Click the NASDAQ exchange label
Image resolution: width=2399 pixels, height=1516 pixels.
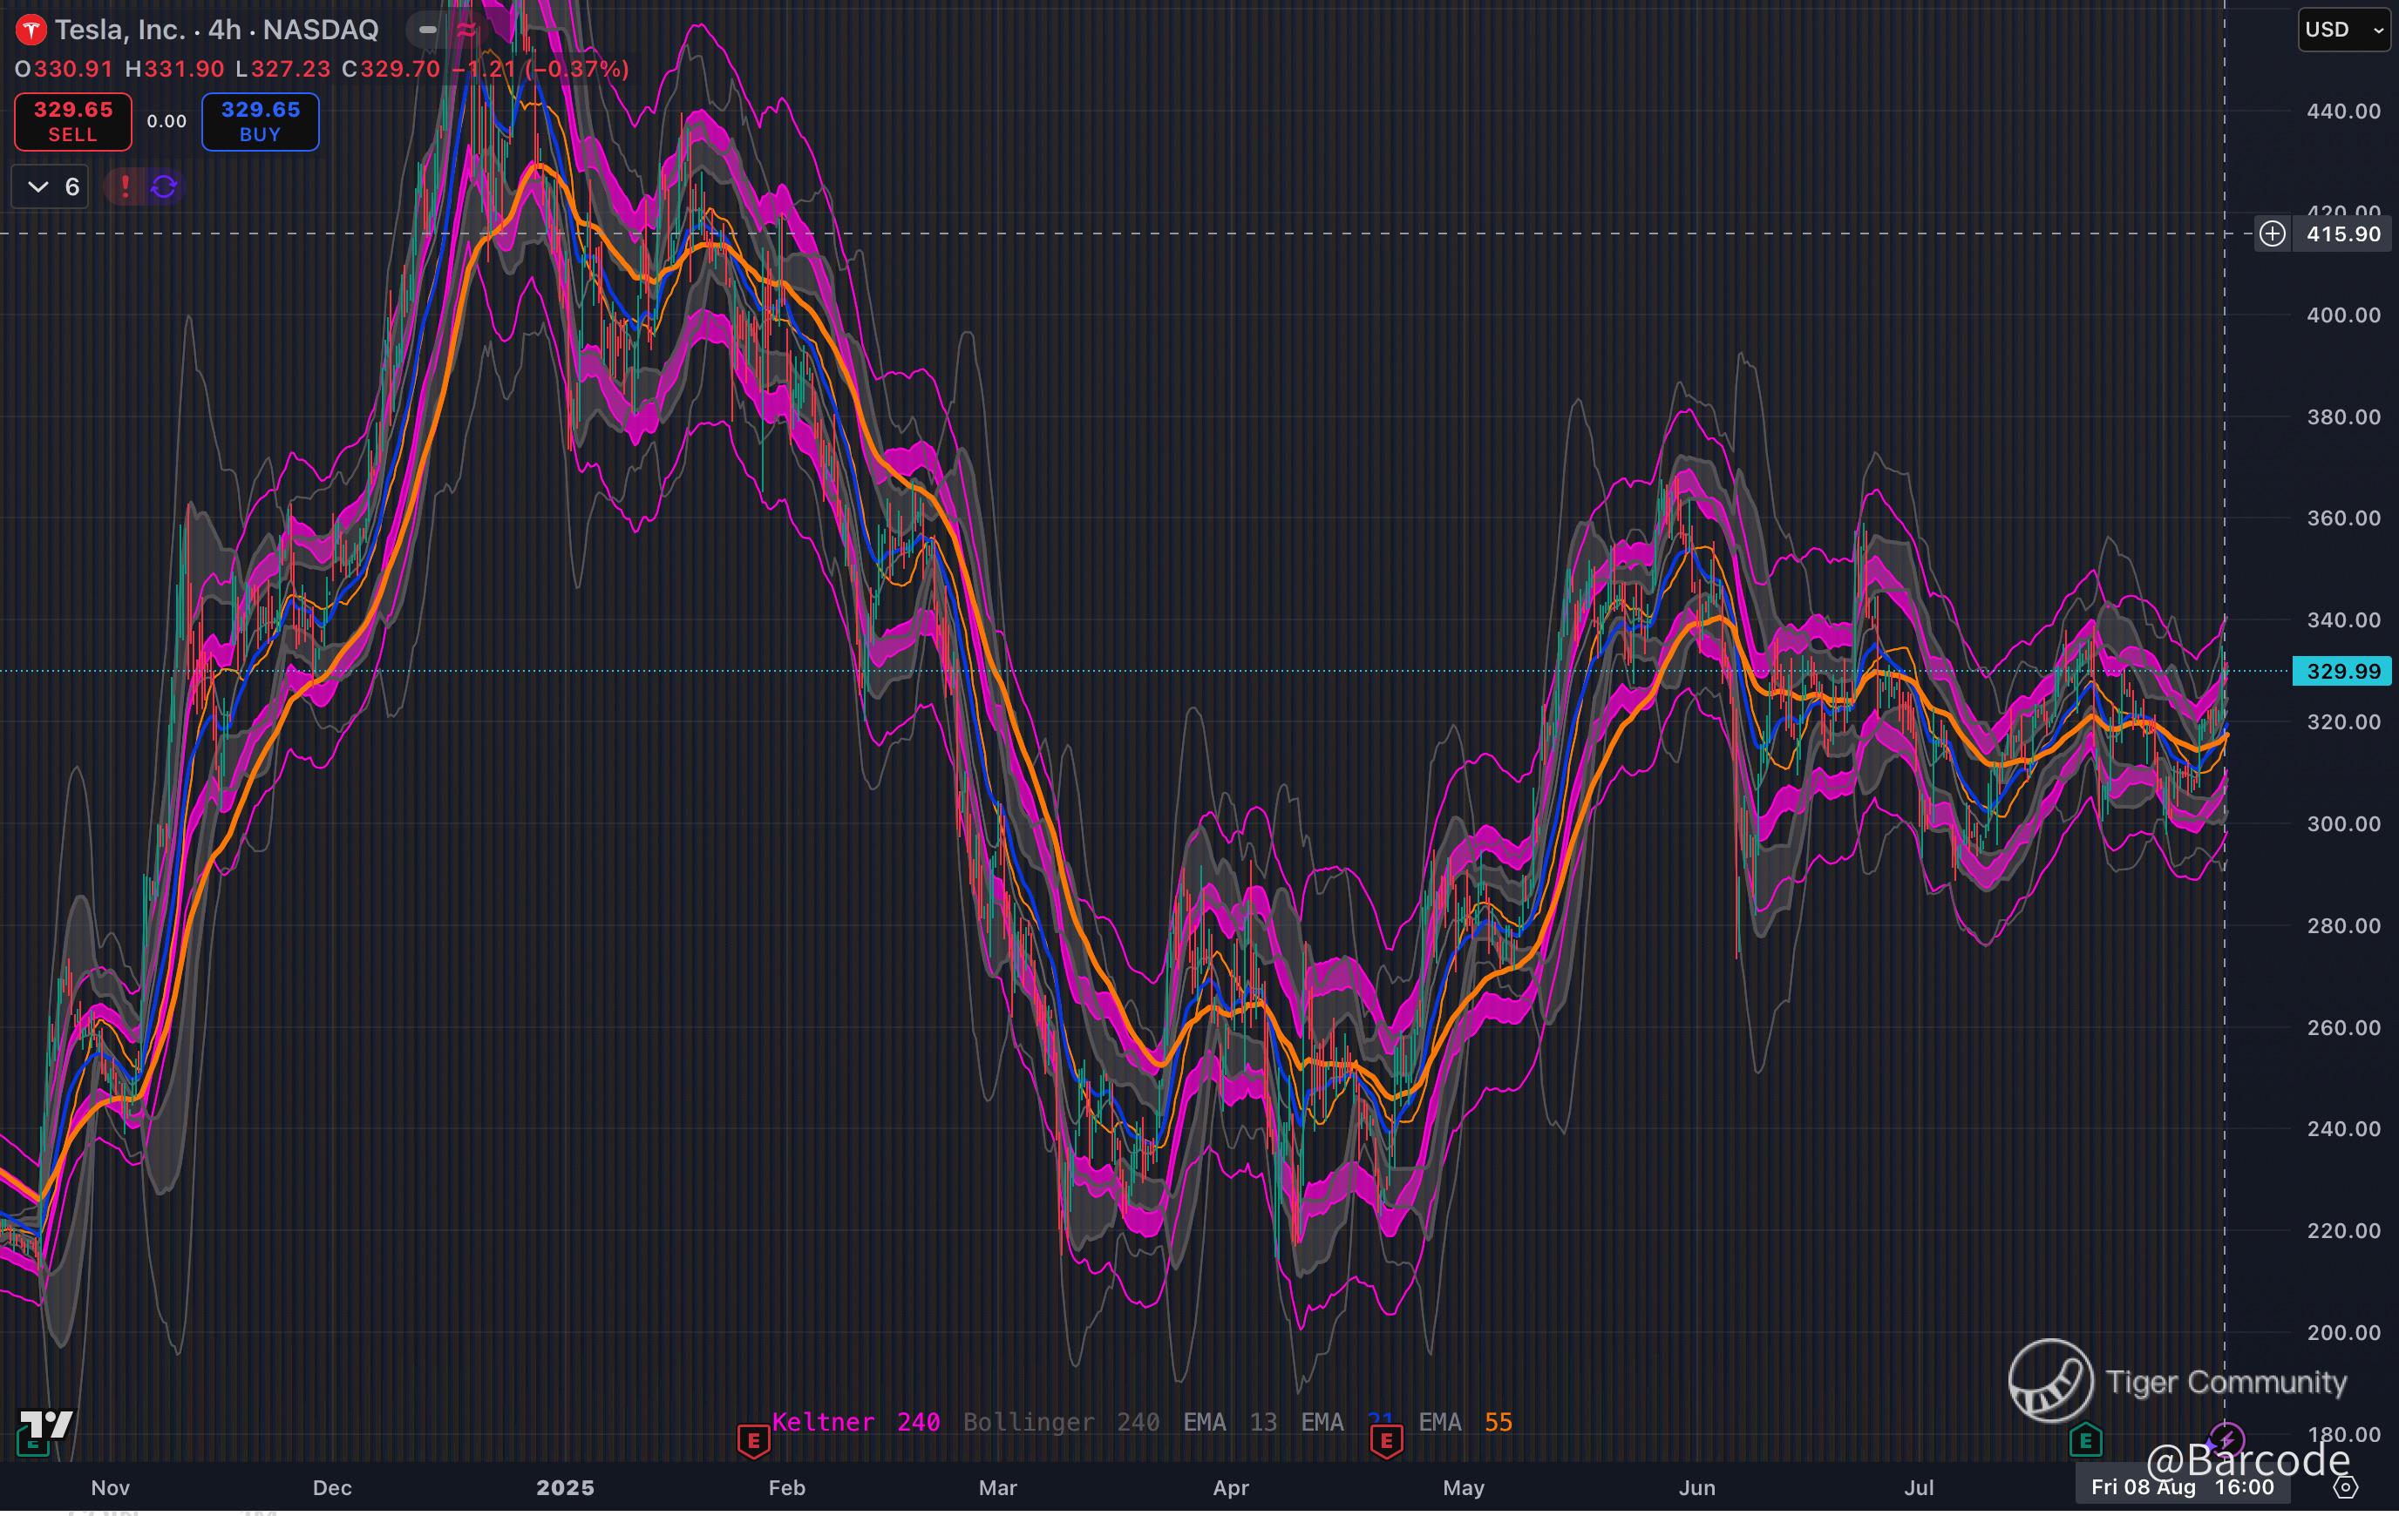click(321, 30)
